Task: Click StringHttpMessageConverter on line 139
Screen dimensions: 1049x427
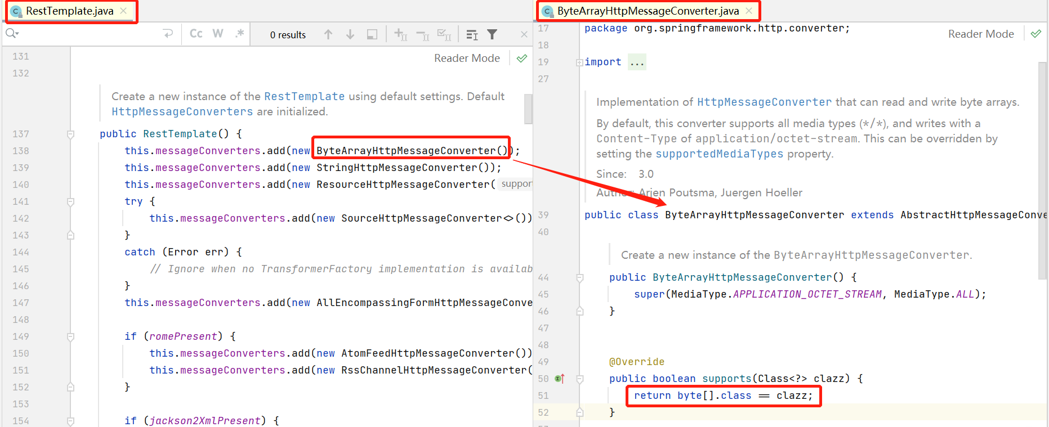Action: click(397, 168)
